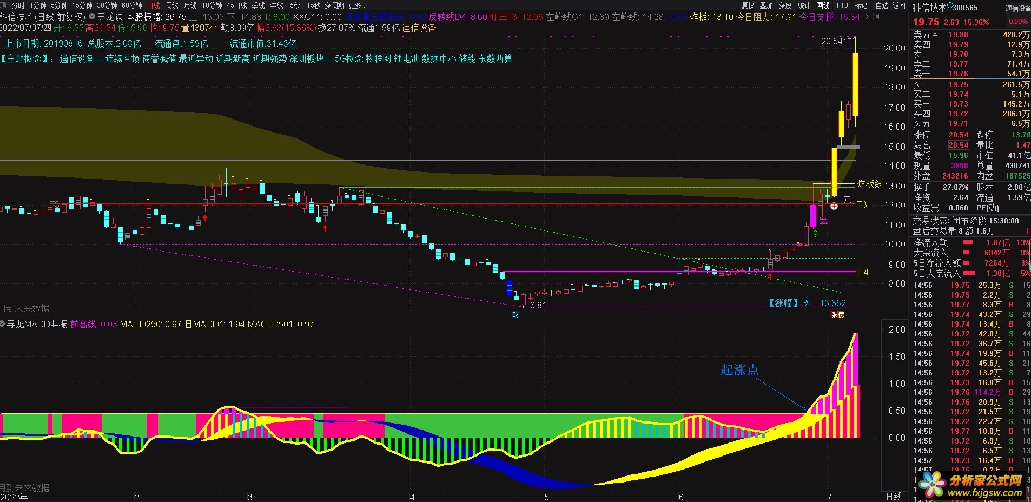Open F10 company information

[842, 5]
